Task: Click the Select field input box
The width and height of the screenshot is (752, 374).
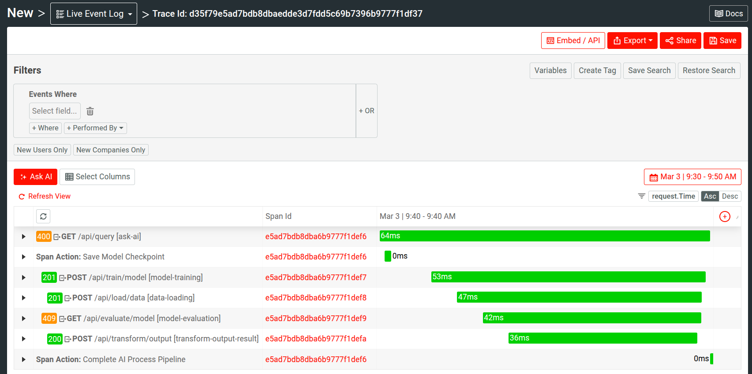Action: 55,111
